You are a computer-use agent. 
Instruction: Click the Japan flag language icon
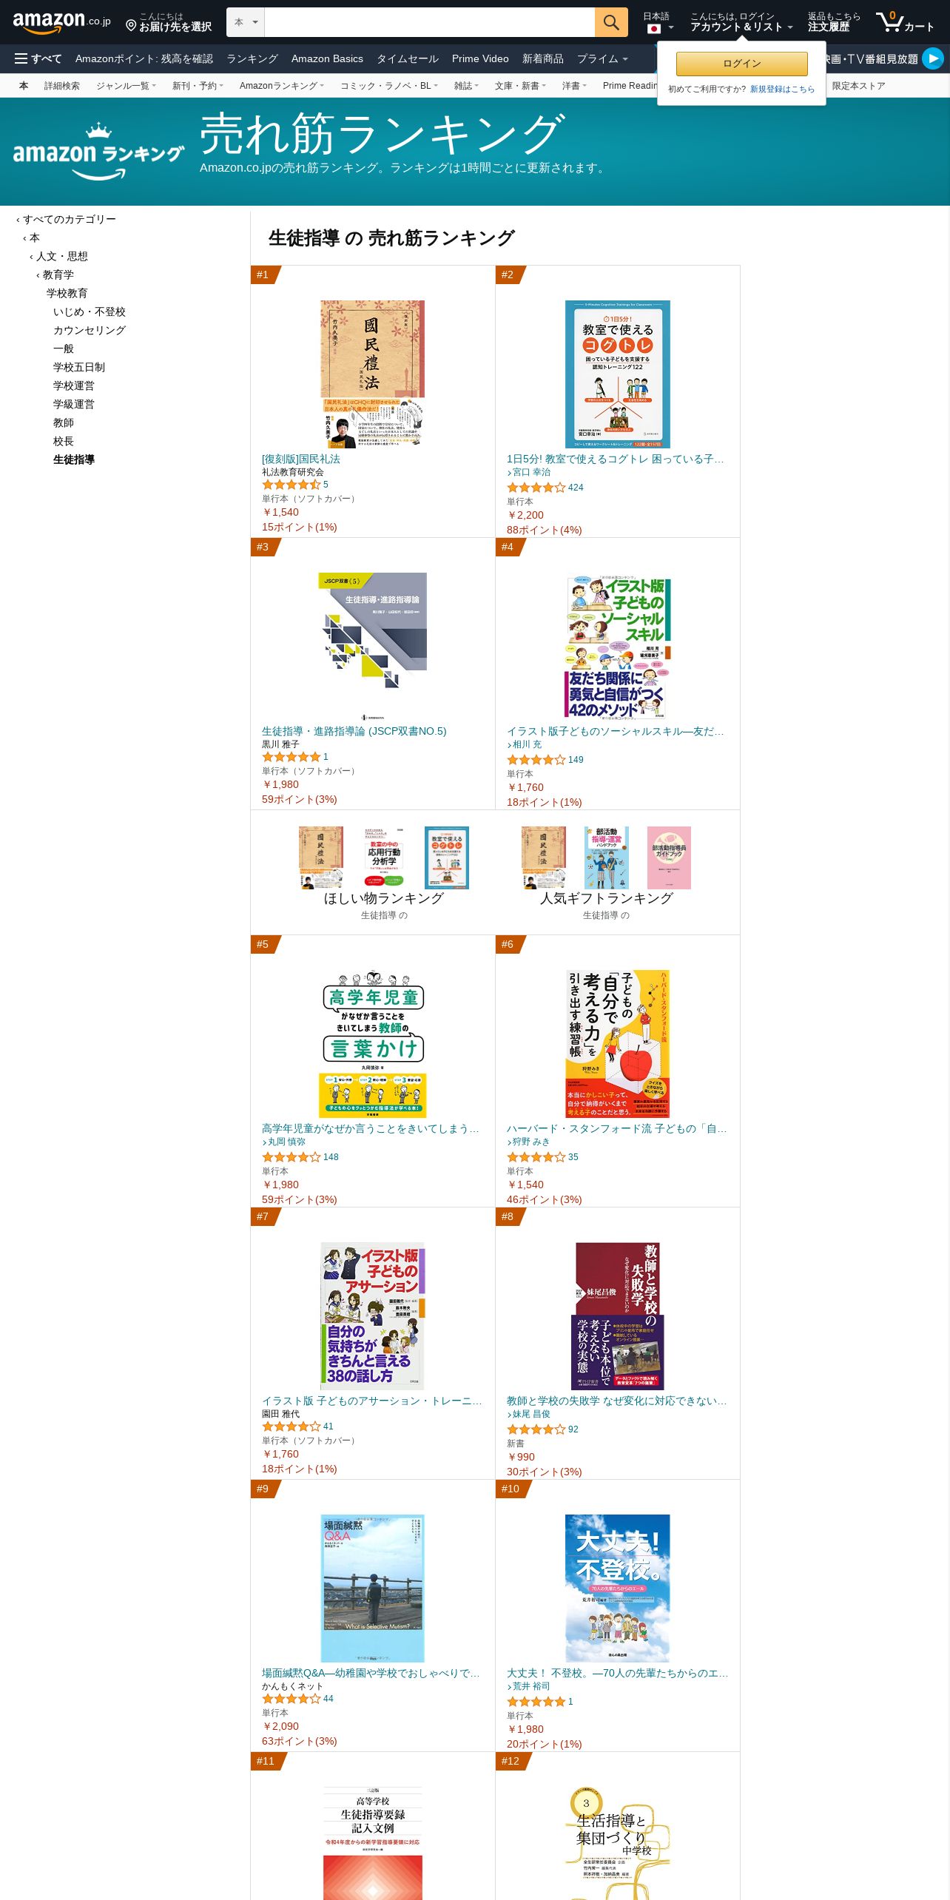(654, 29)
